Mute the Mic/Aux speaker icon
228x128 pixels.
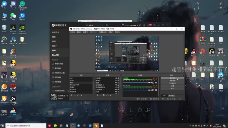pyautogui.click(x=152, y=90)
